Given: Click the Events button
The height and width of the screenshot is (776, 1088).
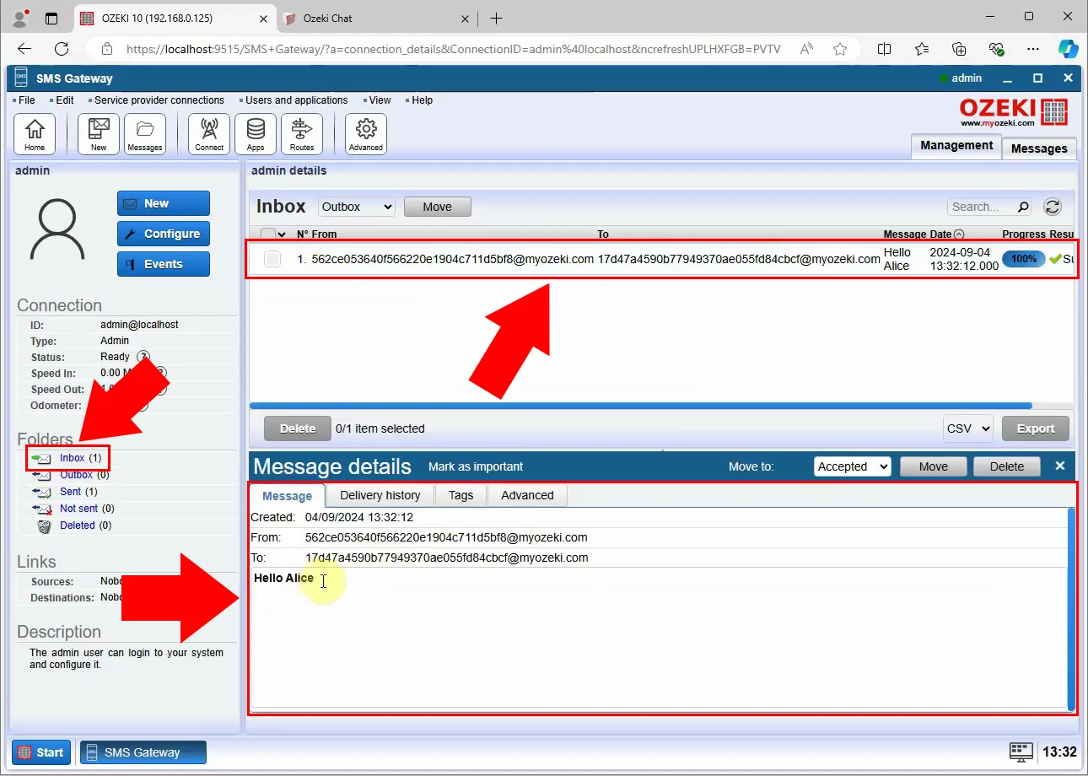Looking at the screenshot, I should (x=164, y=264).
